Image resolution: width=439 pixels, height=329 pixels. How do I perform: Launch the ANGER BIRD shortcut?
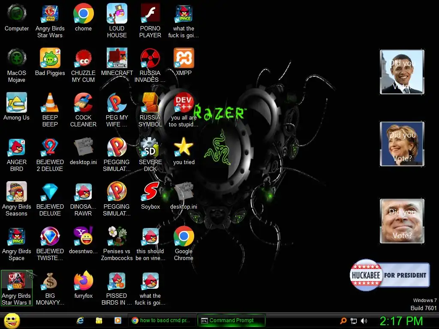point(17,154)
